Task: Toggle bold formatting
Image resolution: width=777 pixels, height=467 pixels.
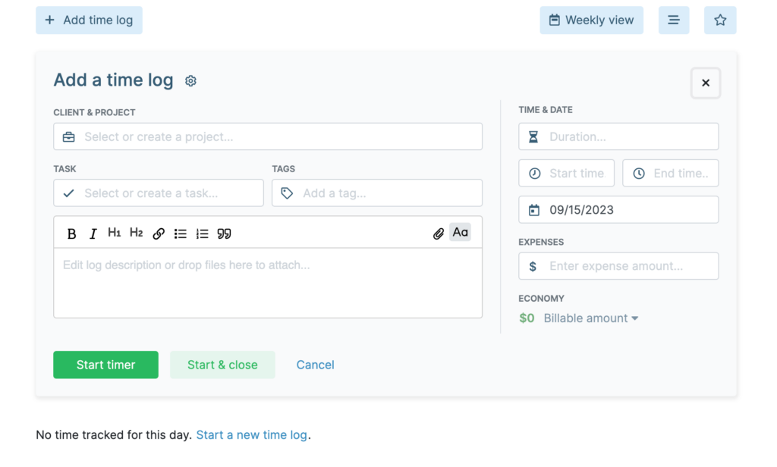Action: [x=71, y=233]
